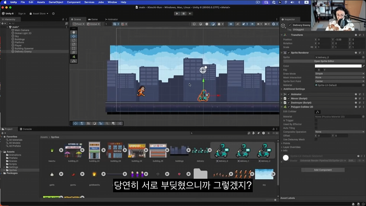The width and height of the screenshot is (366, 206).
Task: Click Create (+) button in Hierarchy panel
Action: tap(3, 24)
